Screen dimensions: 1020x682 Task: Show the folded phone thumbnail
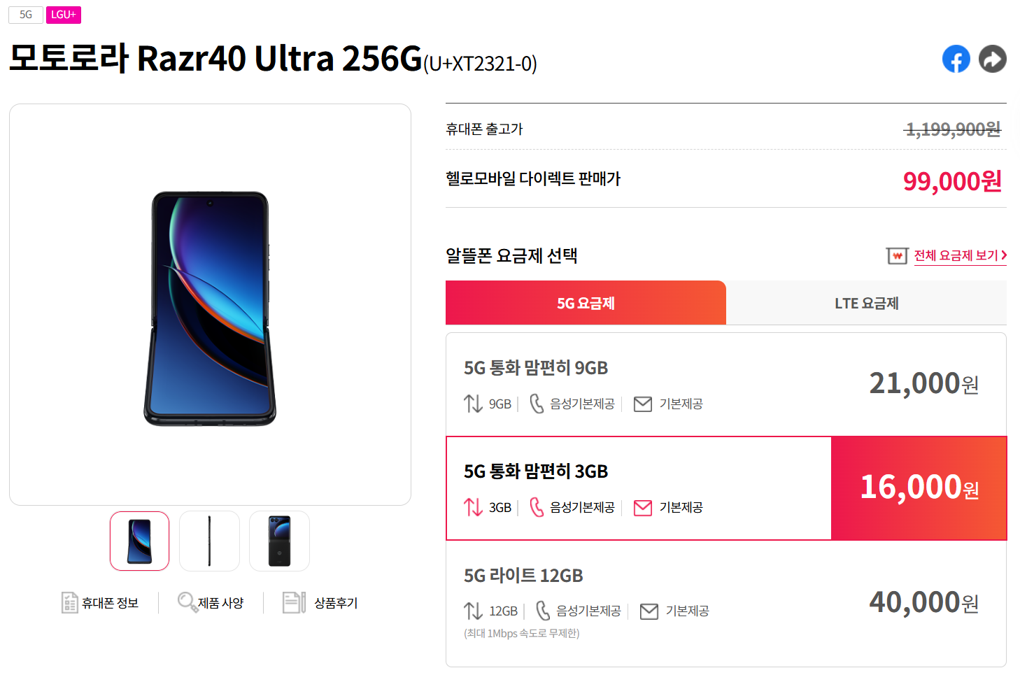tap(279, 541)
